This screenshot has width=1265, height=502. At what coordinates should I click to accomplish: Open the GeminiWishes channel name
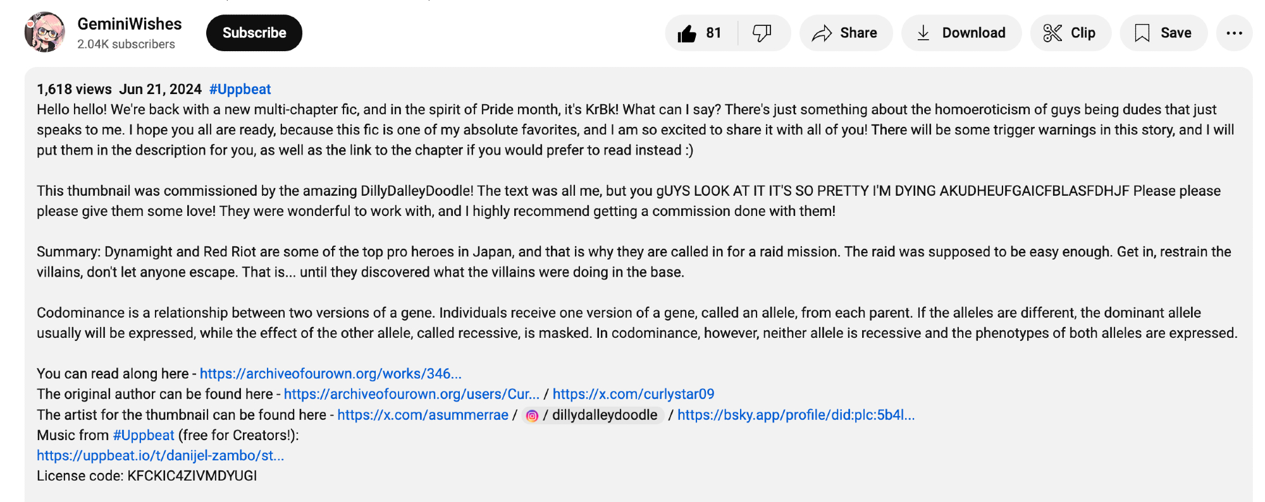click(130, 24)
